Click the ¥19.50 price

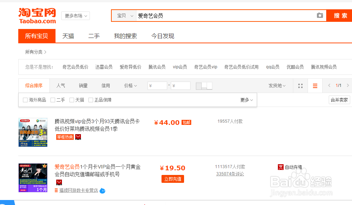click(172, 168)
